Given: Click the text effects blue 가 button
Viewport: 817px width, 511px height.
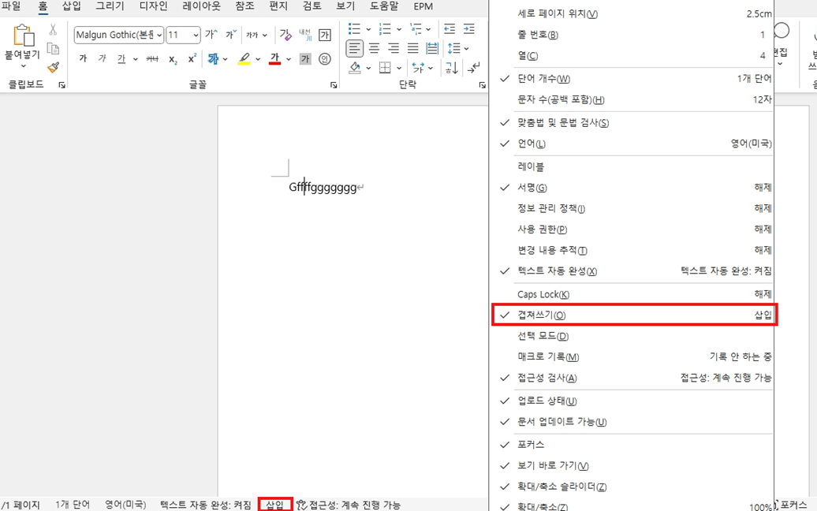Looking at the screenshot, I should pyautogui.click(x=213, y=59).
